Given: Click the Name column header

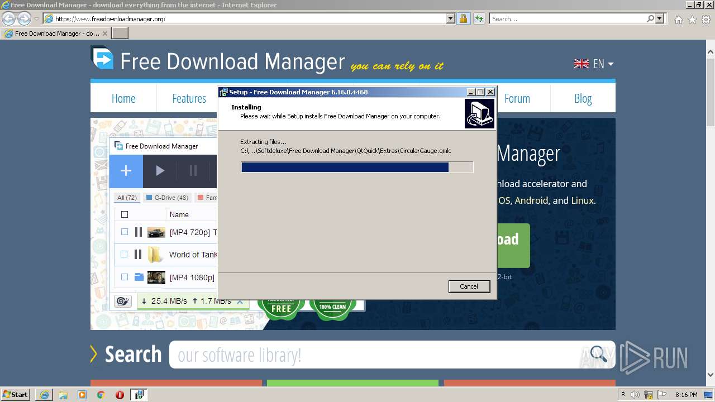Looking at the screenshot, I should (179, 214).
